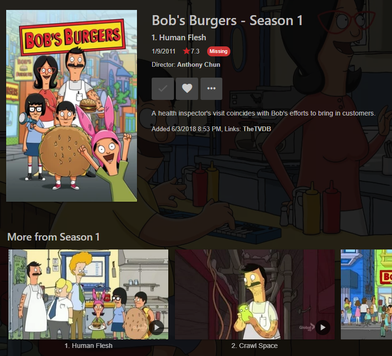
Task: Click the red Missing badge
Action: point(218,51)
